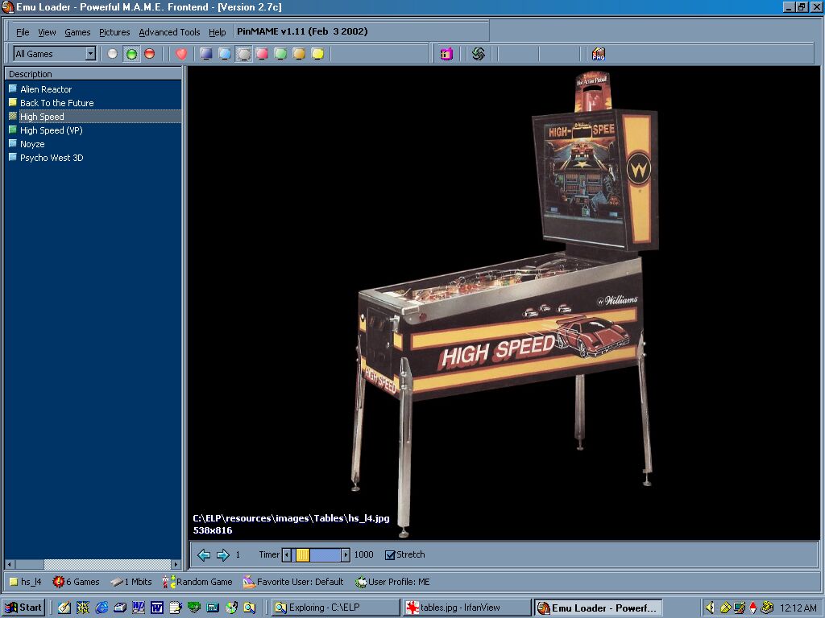The height and width of the screenshot is (618, 825).
Task: Click the hs_l4 status bar entry
Action: click(26, 582)
